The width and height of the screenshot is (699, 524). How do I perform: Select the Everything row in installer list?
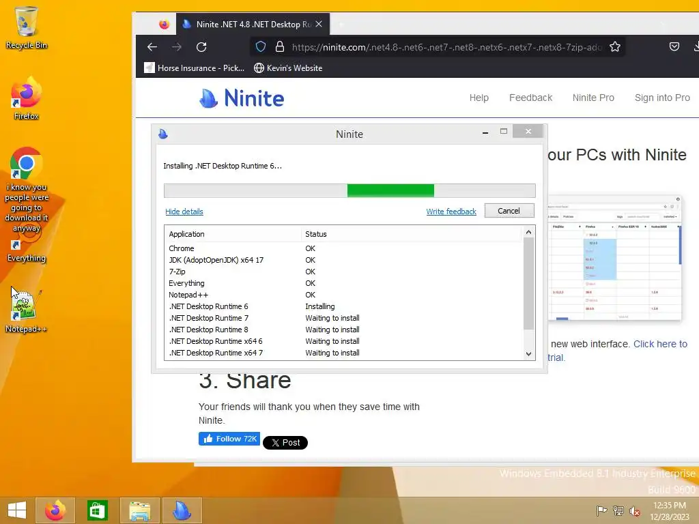click(343, 283)
